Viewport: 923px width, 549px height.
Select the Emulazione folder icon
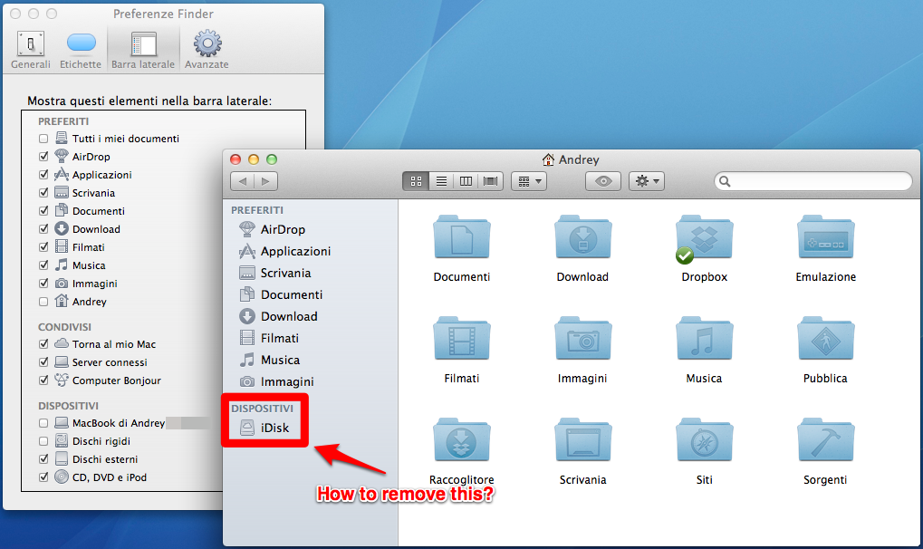click(825, 237)
